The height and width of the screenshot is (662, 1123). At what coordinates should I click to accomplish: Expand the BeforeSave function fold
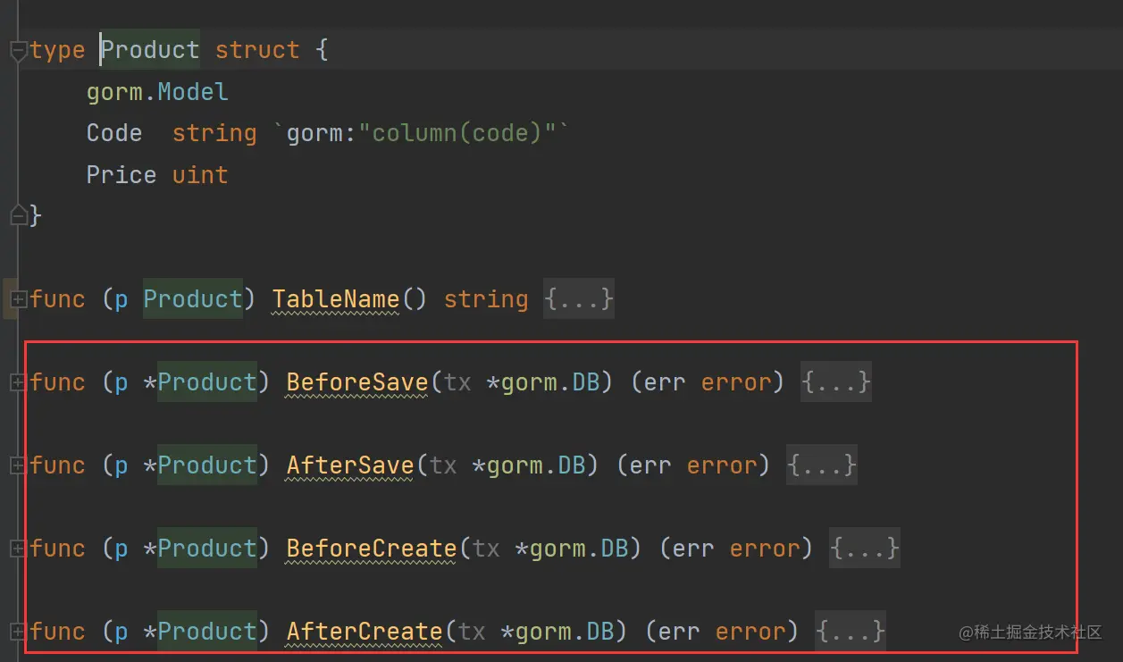17,382
